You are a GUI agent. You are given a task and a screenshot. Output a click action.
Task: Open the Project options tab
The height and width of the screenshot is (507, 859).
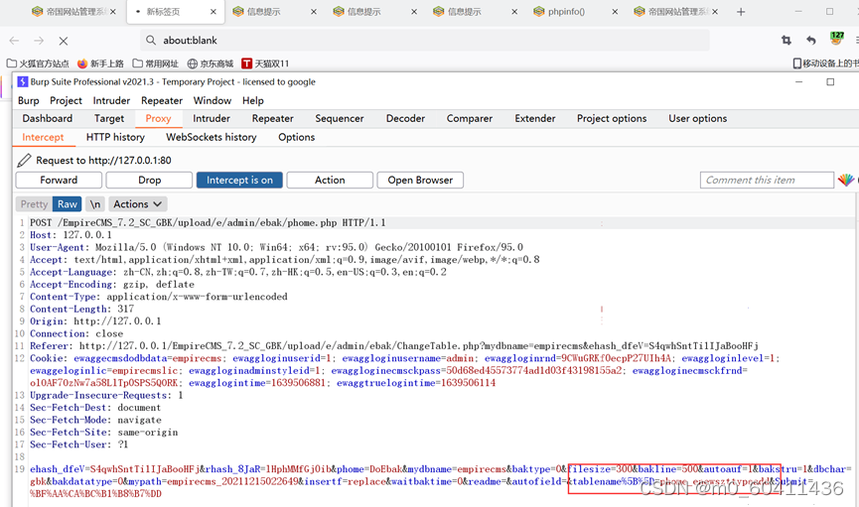pyautogui.click(x=612, y=118)
